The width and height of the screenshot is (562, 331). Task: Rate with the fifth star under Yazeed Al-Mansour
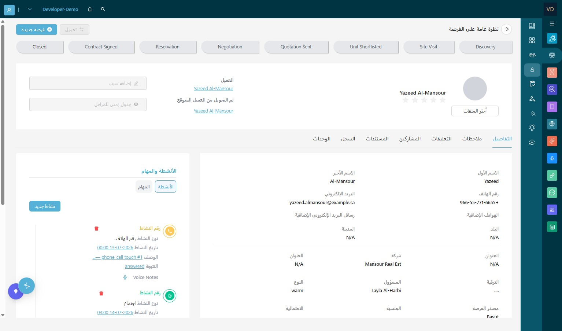point(406,100)
